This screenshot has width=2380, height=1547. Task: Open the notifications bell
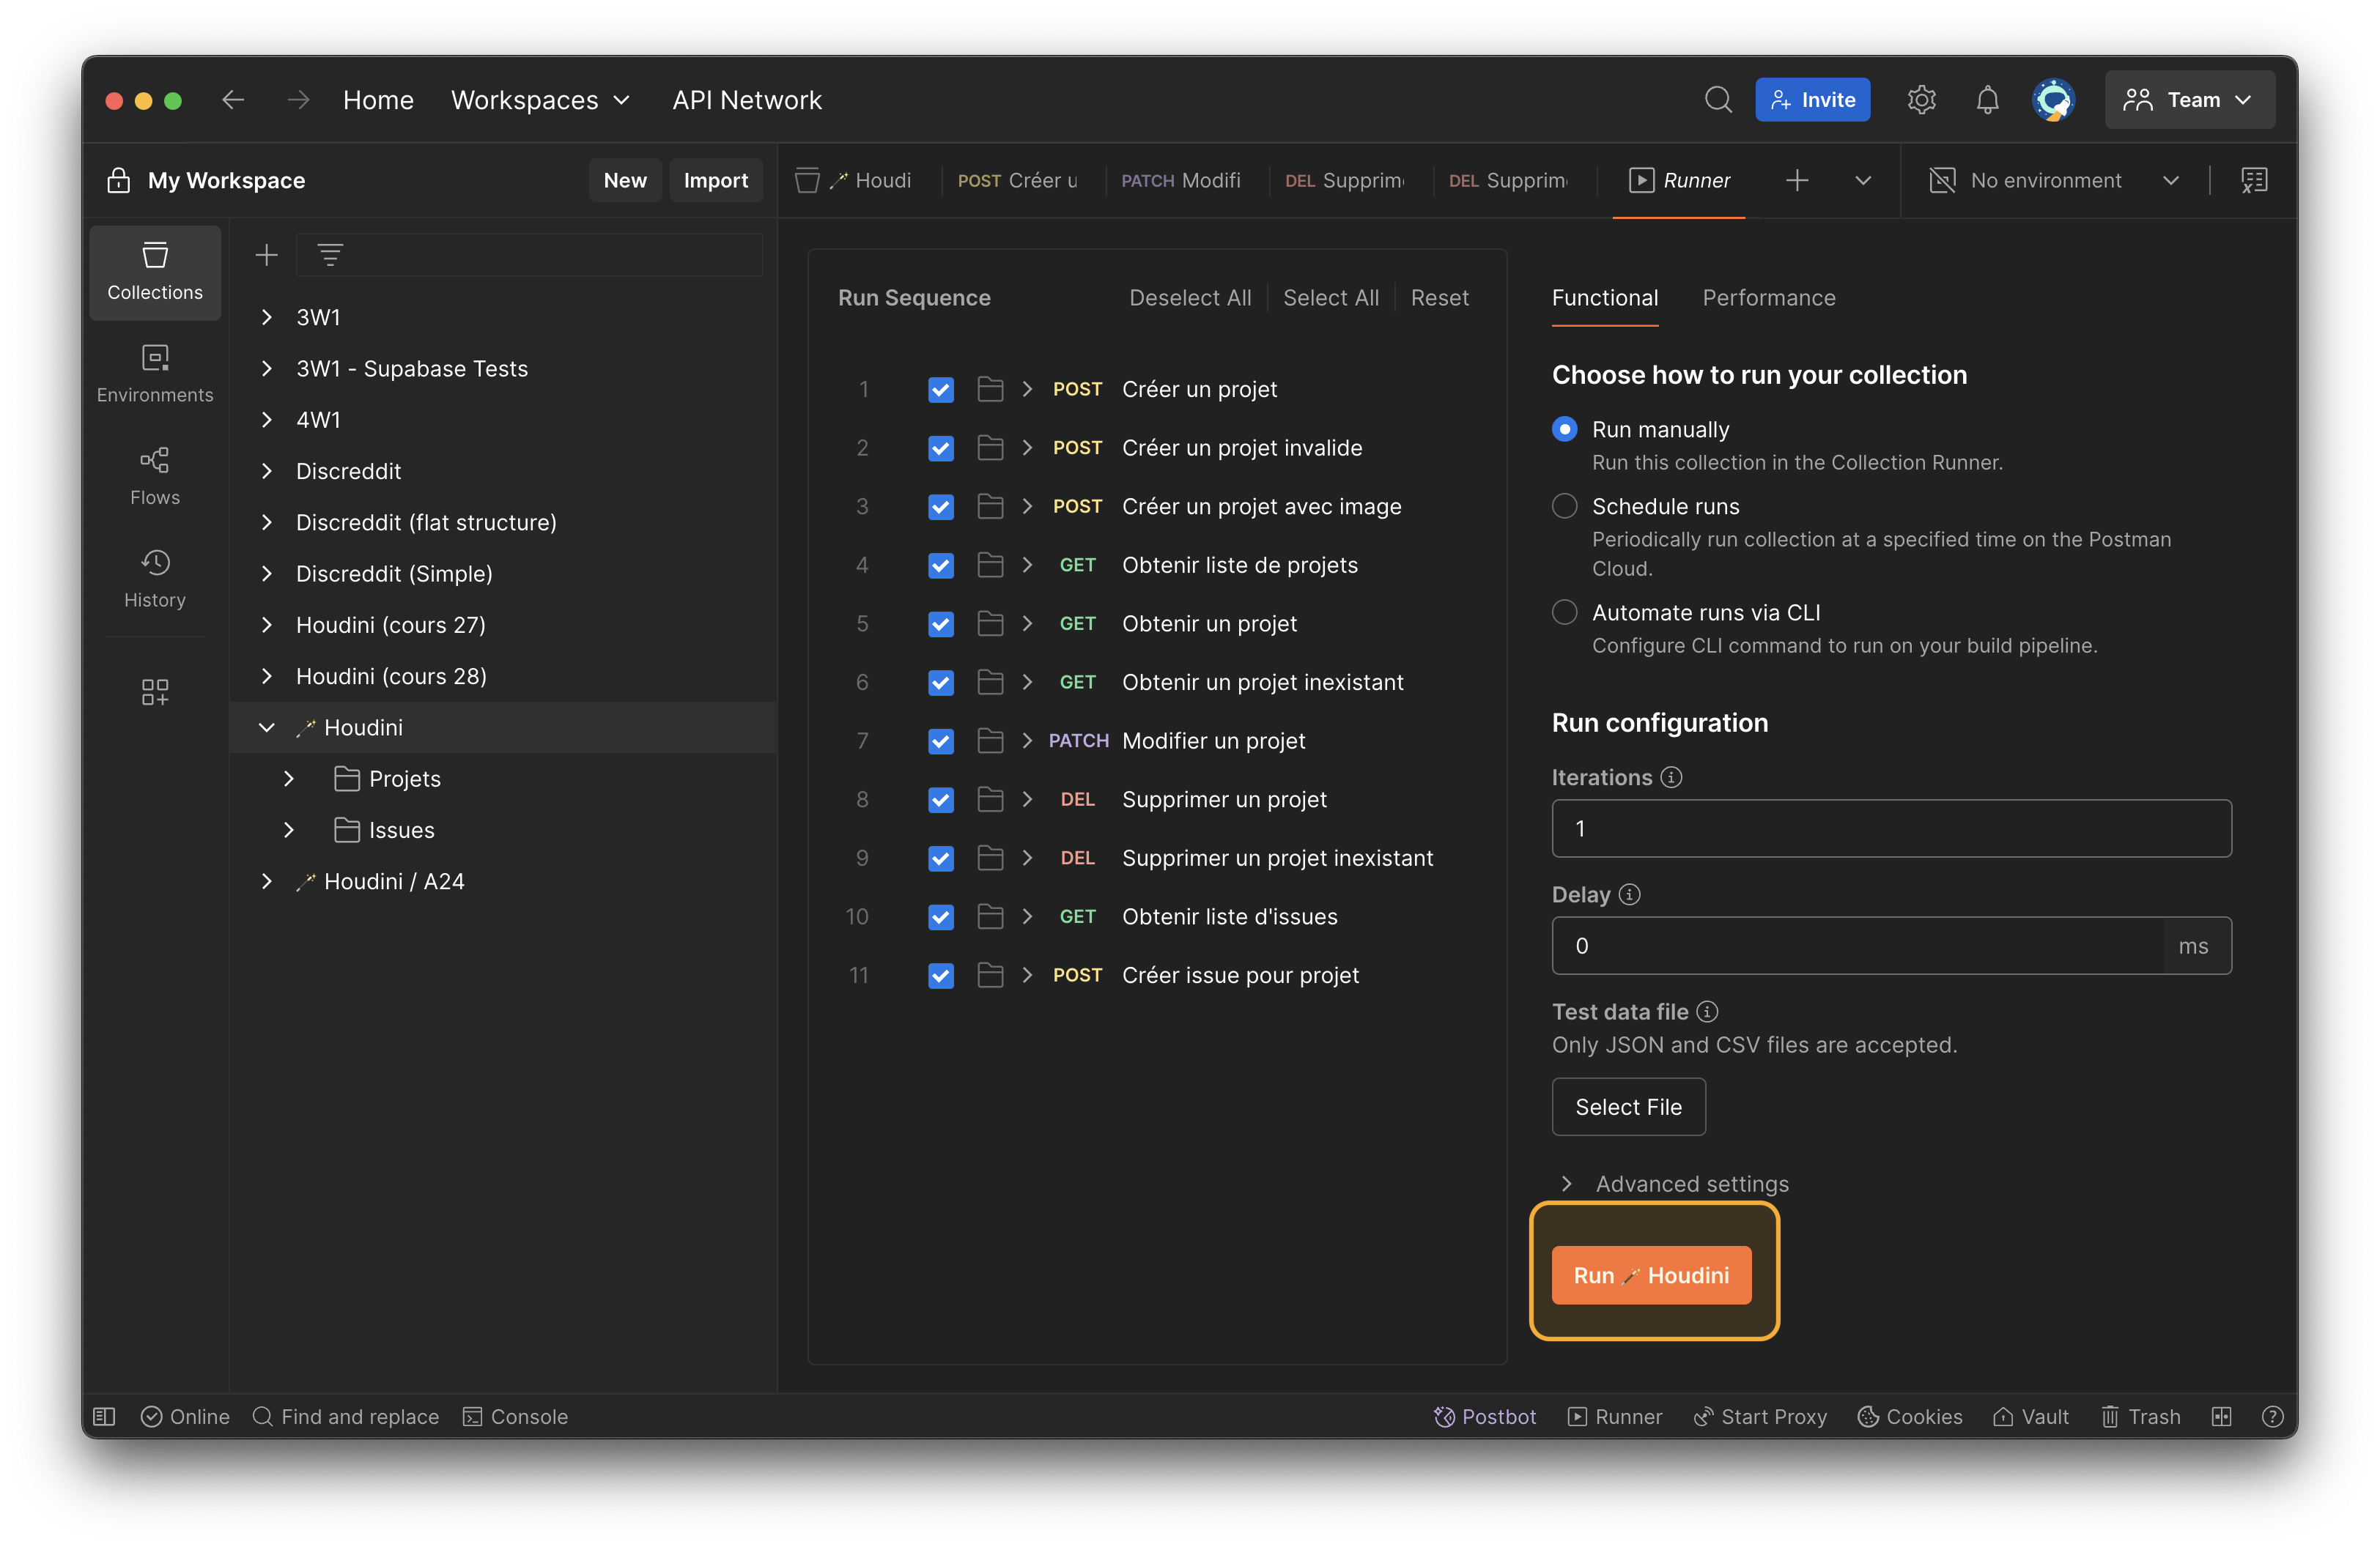[x=1987, y=100]
